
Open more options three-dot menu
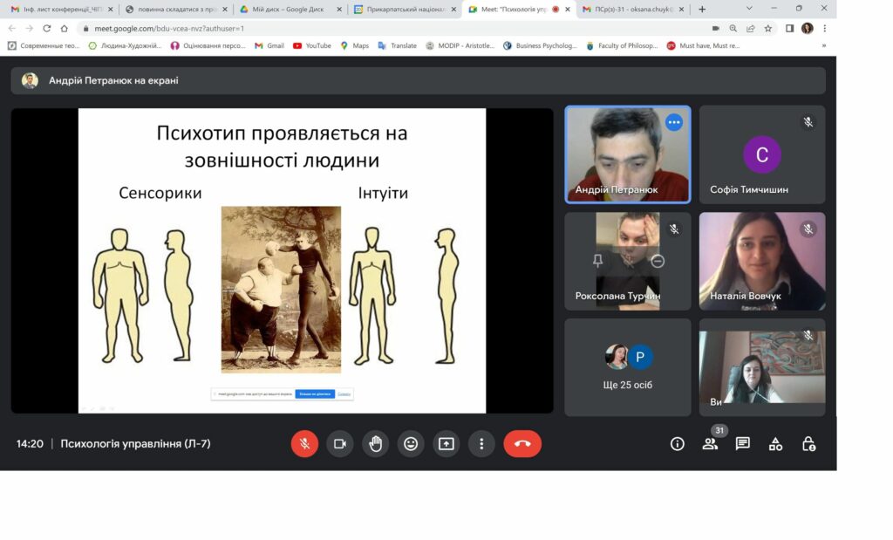coord(481,444)
